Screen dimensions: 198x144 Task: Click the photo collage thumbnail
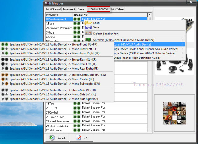(x=174, y=113)
